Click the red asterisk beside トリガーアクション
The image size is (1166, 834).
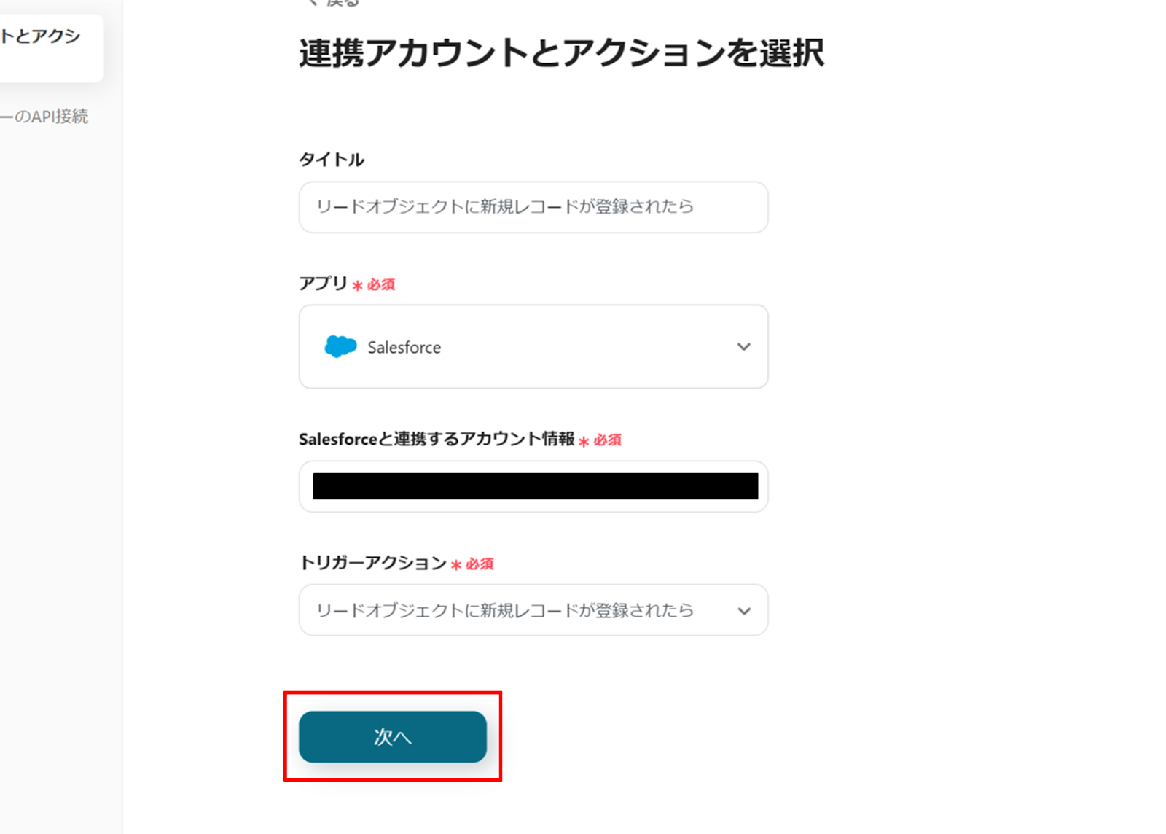[x=456, y=565]
